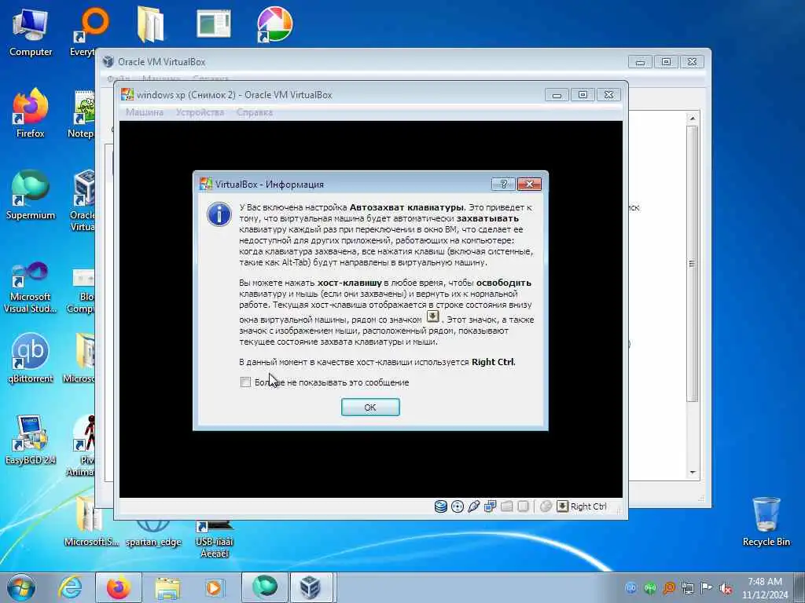Click the down arrow of VirtualBox Manager scrollbar

(x=693, y=472)
